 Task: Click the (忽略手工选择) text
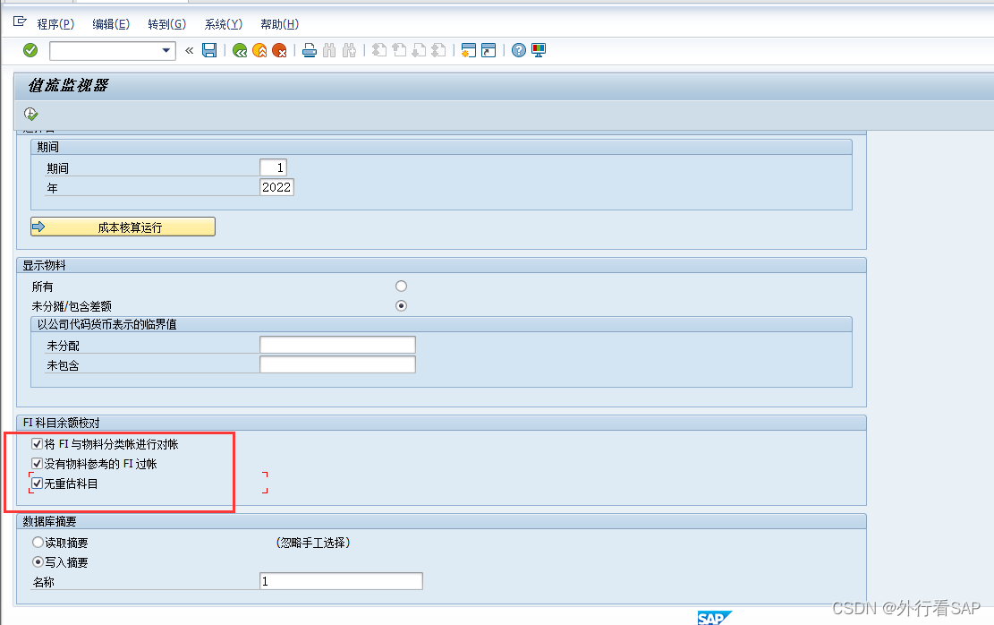[x=313, y=544]
